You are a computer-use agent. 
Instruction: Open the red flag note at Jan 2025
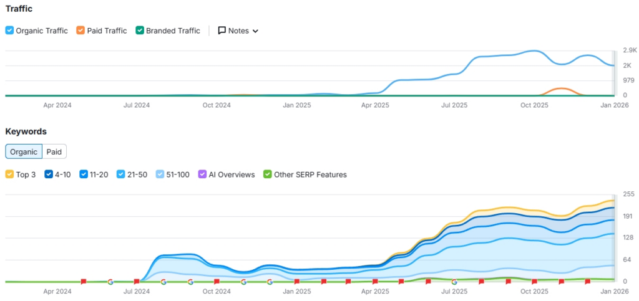point(296,282)
